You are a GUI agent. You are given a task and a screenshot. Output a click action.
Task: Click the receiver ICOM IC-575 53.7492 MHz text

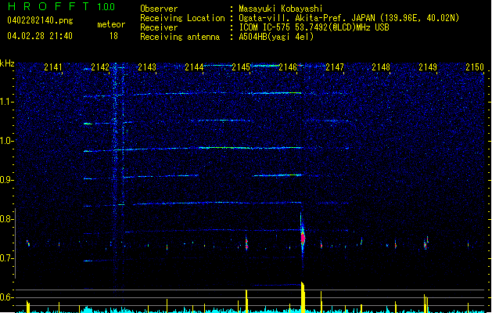314,27
